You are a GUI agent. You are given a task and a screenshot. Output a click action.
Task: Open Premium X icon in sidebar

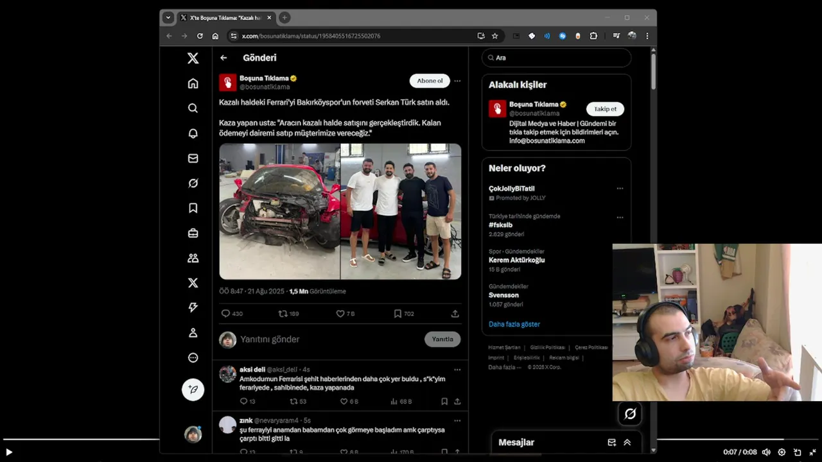[x=193, y=283]
